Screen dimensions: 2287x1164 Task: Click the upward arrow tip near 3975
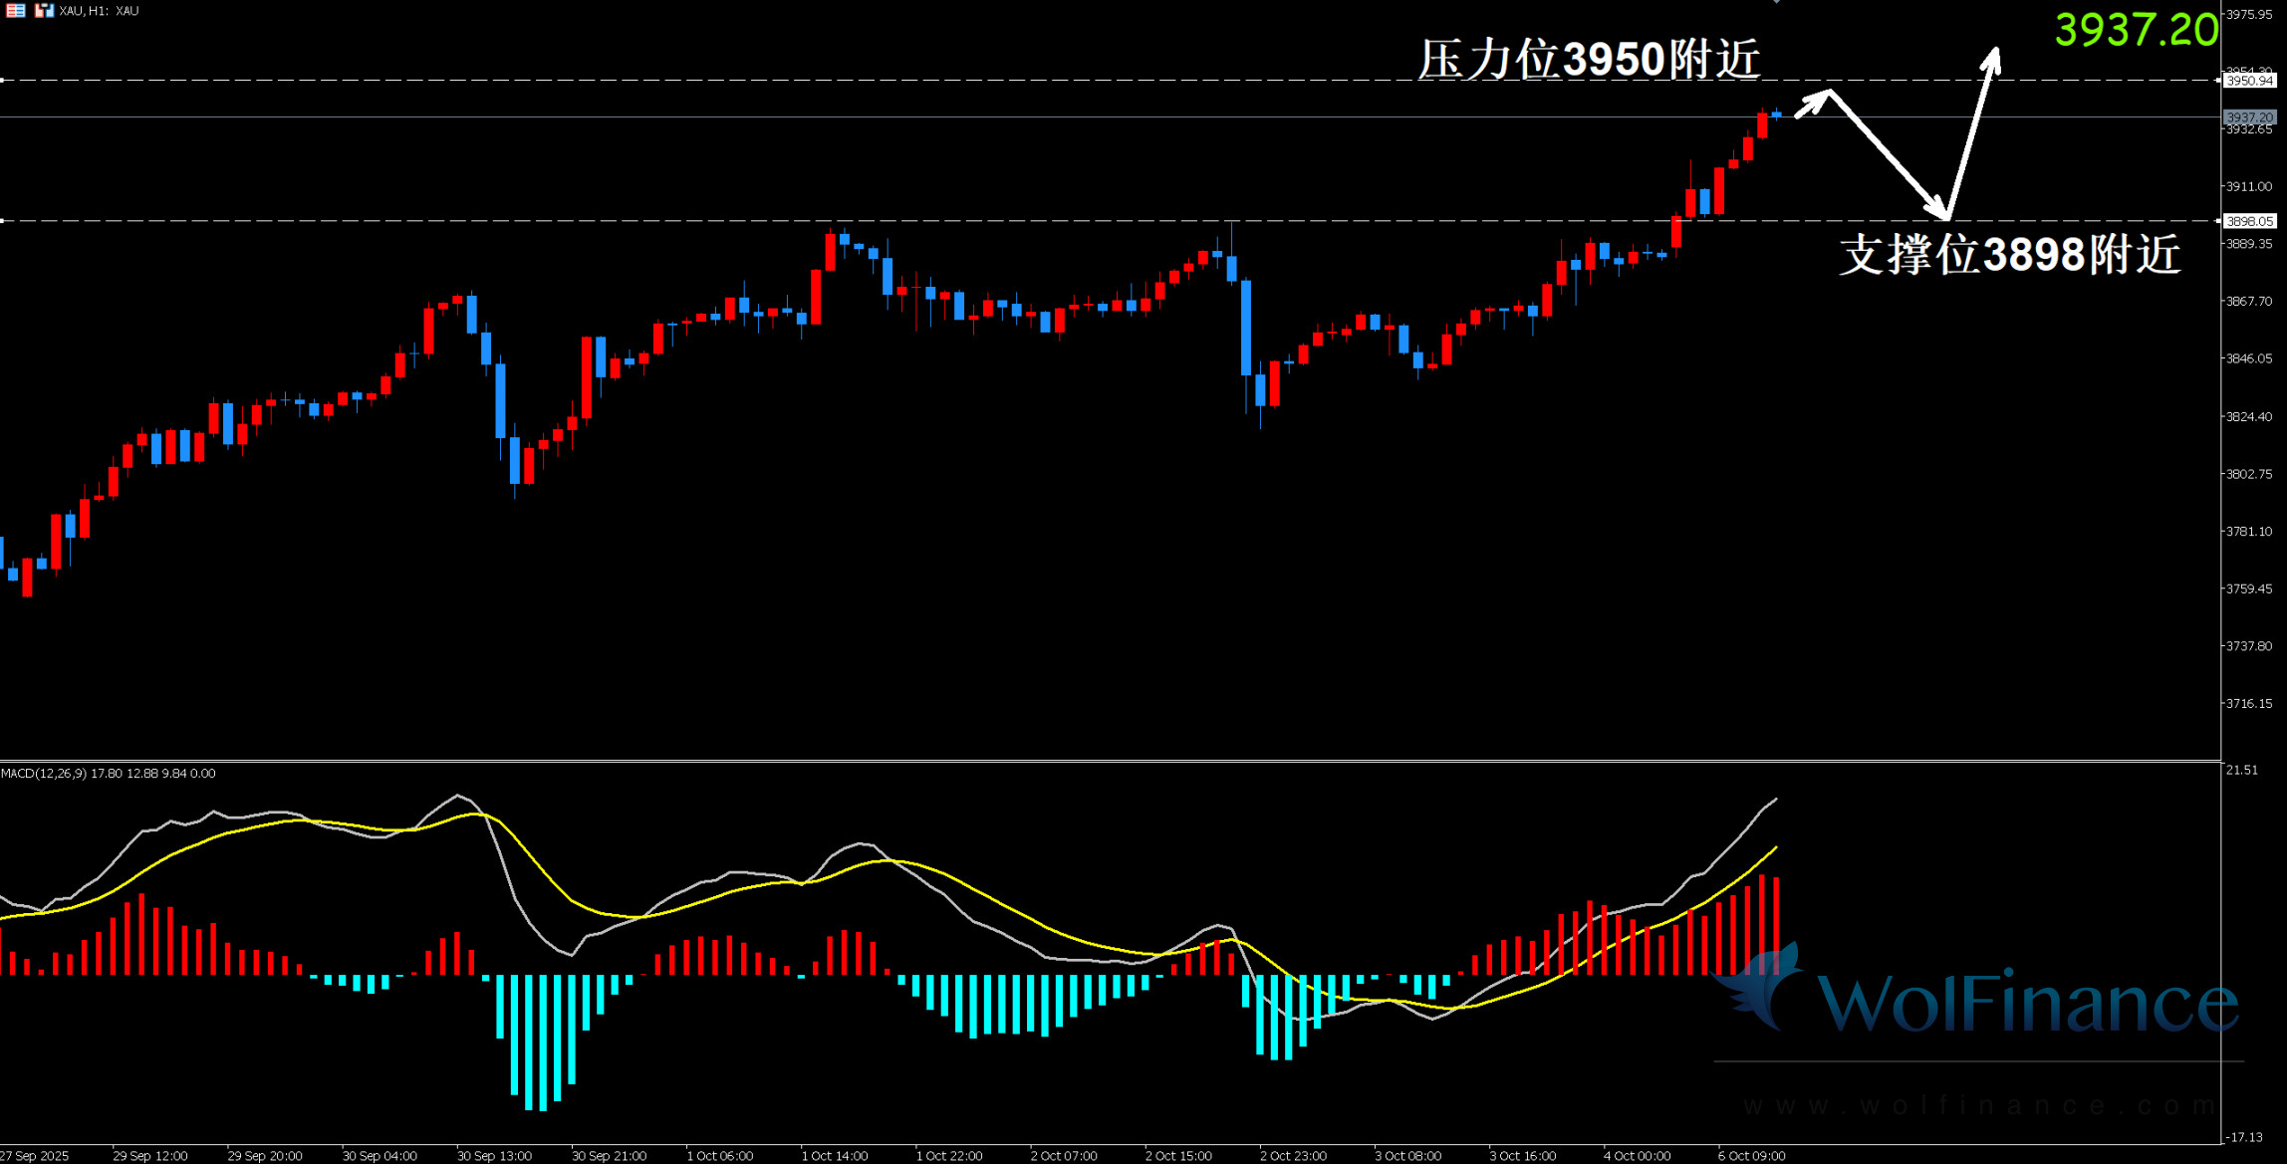pyautogui.click(x=1993, y=52)
